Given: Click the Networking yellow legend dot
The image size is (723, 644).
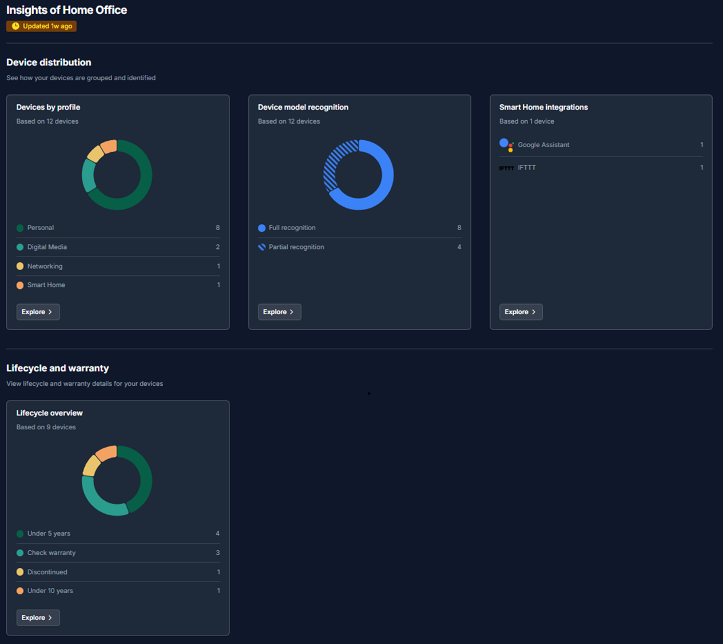Looking at the screenshot, I should (x=20, y=266).
